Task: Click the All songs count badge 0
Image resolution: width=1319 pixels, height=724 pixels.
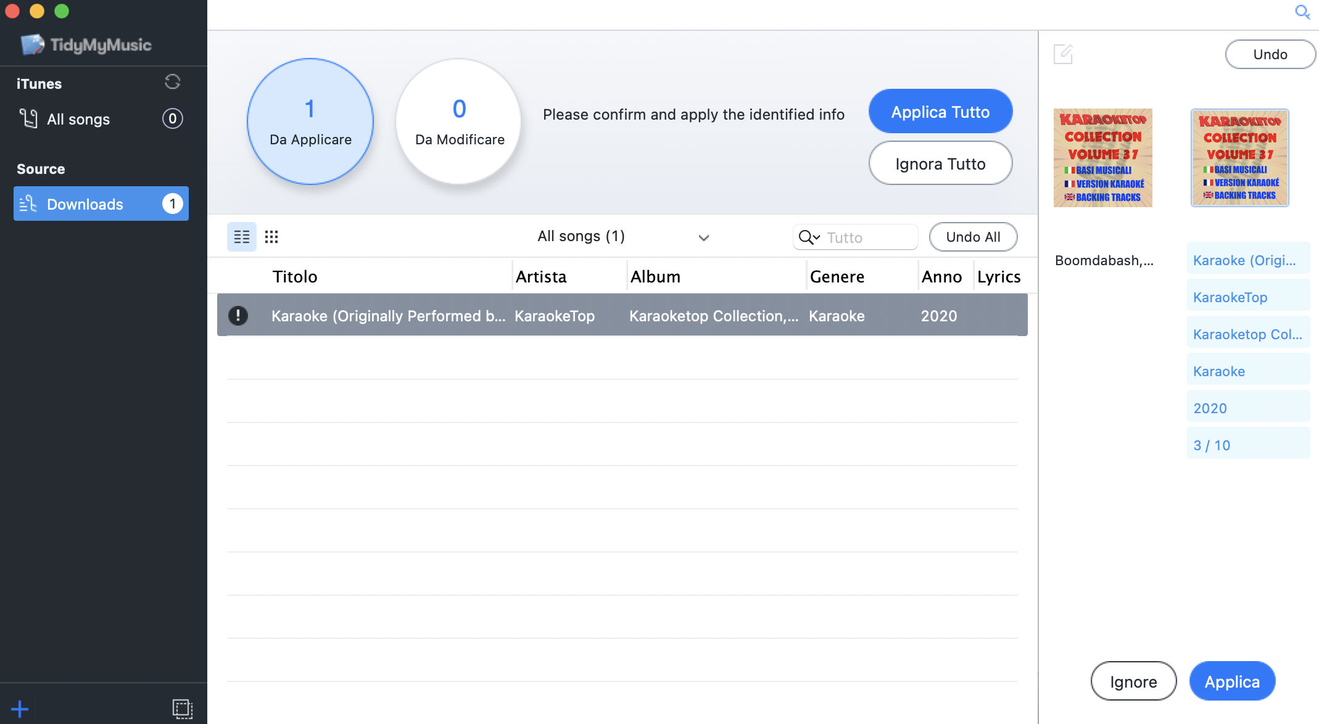Action: (173, 118)
